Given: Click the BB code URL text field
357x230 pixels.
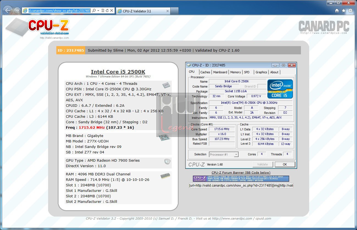Looking at the screenshot, I should point(241,186).
